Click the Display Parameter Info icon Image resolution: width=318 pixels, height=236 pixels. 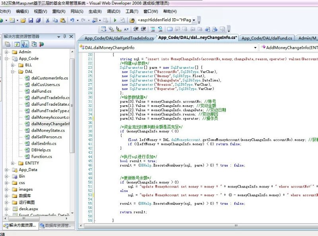111,29
